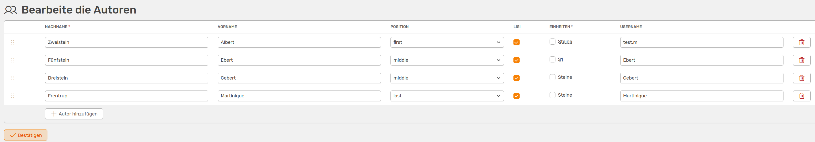Delete the Fünfstein author row
The height and width of the screenshot is (142, 815).
[x=801, y=60]
